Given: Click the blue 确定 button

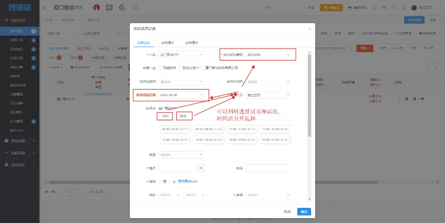Looking at the screenshot, I should click(x=304, y=212).
